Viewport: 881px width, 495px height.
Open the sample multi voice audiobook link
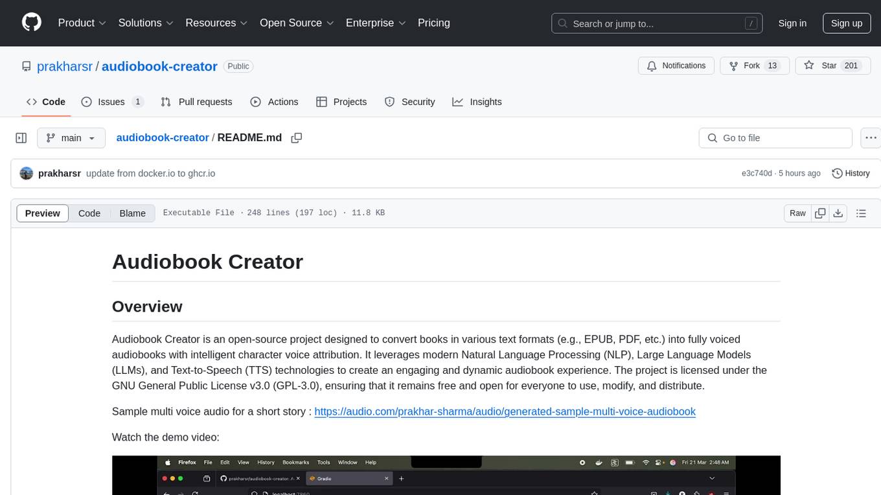coord(505,411)
